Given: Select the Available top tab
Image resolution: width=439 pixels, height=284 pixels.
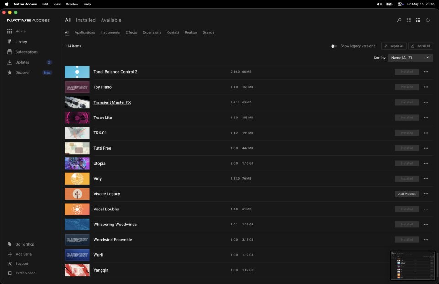Looking at the screenshot, I should click(111, 20).
